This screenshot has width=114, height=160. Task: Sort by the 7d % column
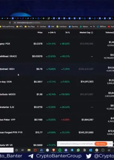67,33
